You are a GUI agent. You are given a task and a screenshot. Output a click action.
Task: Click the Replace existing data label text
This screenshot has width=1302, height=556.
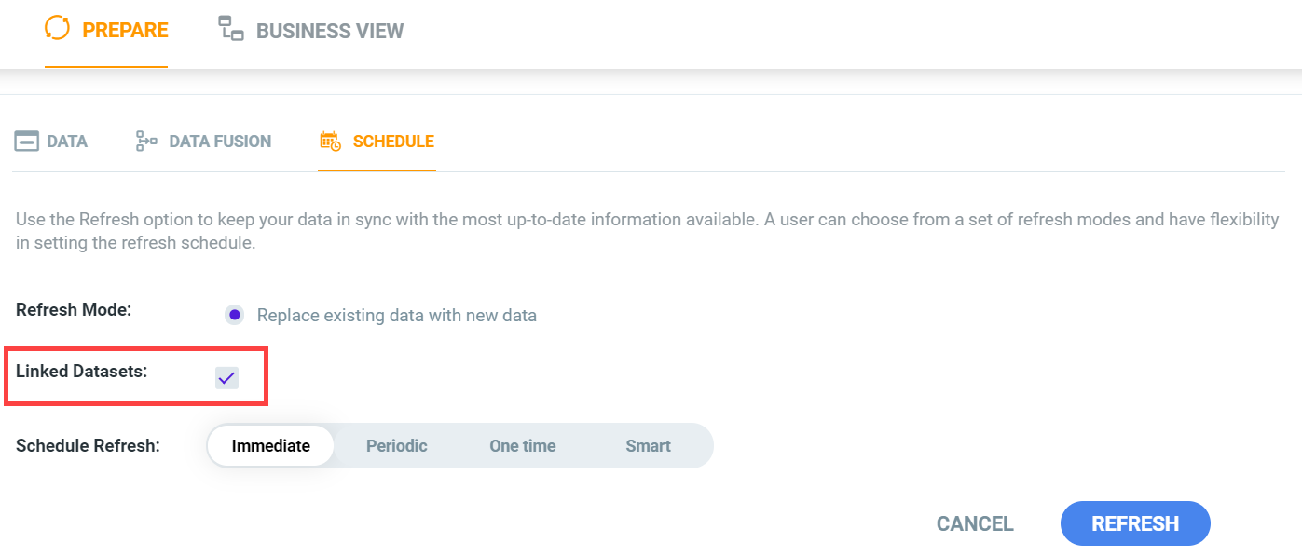pyautogui.click(x=397, y=315)
